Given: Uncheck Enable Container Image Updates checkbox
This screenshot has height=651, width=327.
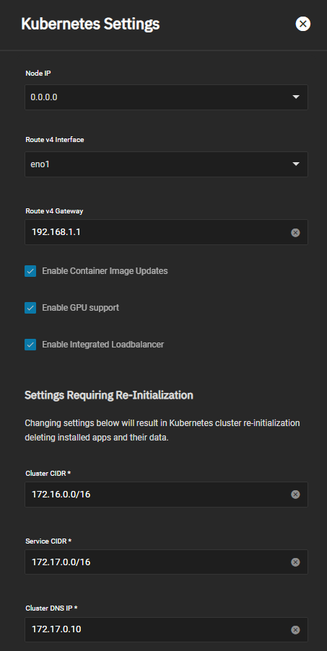Looking at the screenshot, I should click(x=30, y=272).
